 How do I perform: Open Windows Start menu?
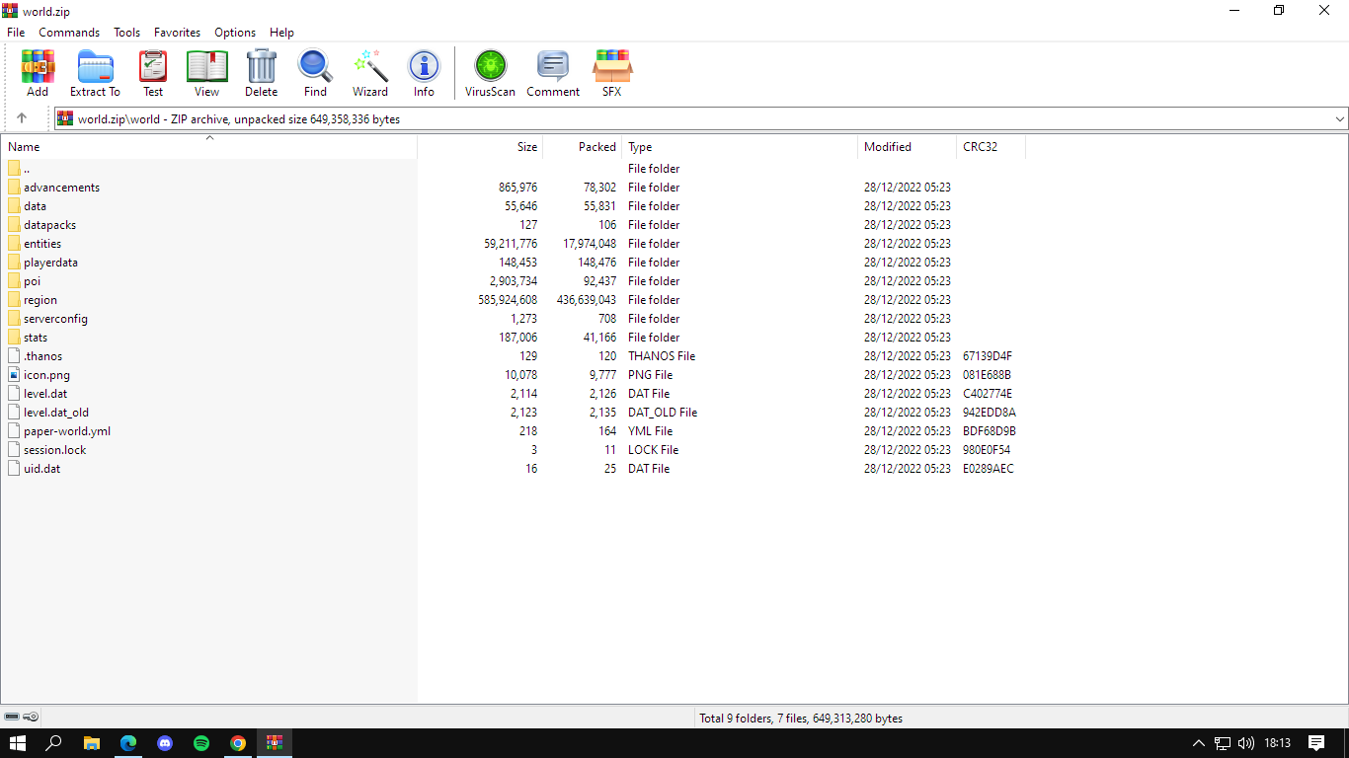[x=18, y=743]
